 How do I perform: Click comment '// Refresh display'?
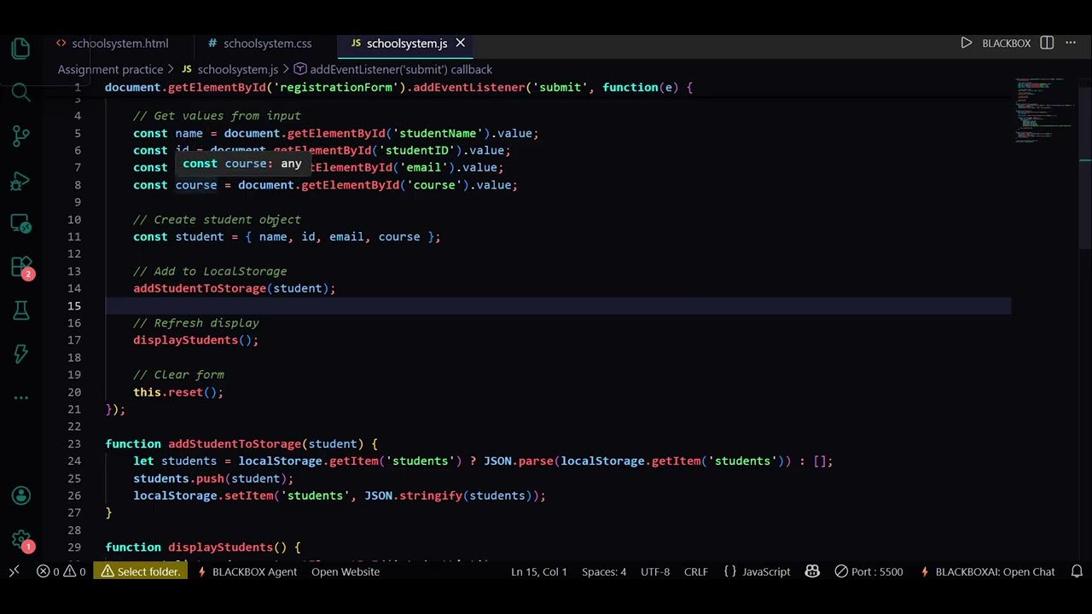[196, 322]
